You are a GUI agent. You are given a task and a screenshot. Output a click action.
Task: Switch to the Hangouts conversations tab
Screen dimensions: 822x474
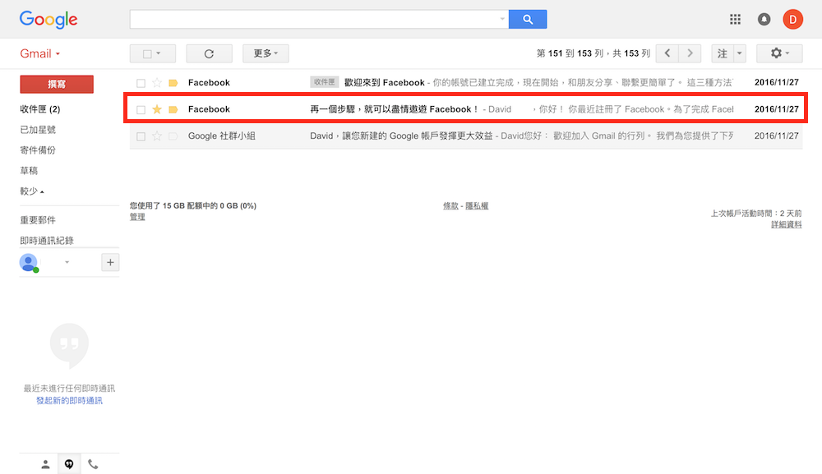point(69,464)
